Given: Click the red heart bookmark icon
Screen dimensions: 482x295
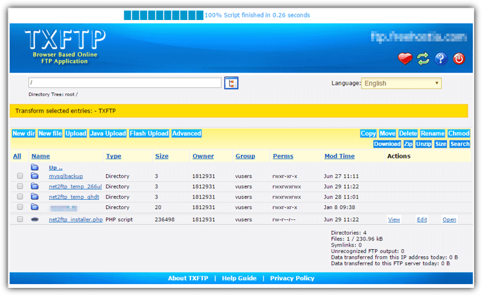Looking at the screenshot, I should tap(405, 58).
